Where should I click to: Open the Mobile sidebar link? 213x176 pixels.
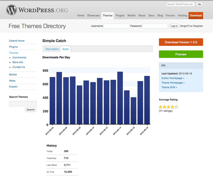coord(13,74)
